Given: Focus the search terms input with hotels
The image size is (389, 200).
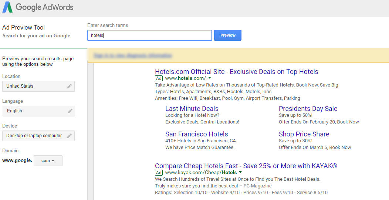Looking at the screenshot, I should (x=150, y=35).
